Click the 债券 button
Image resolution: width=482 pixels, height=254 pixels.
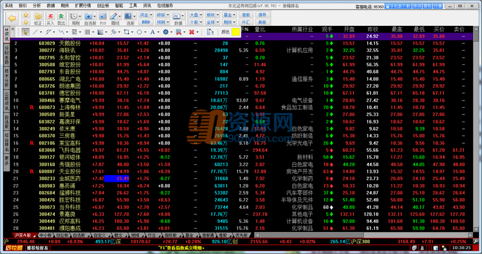262,14
